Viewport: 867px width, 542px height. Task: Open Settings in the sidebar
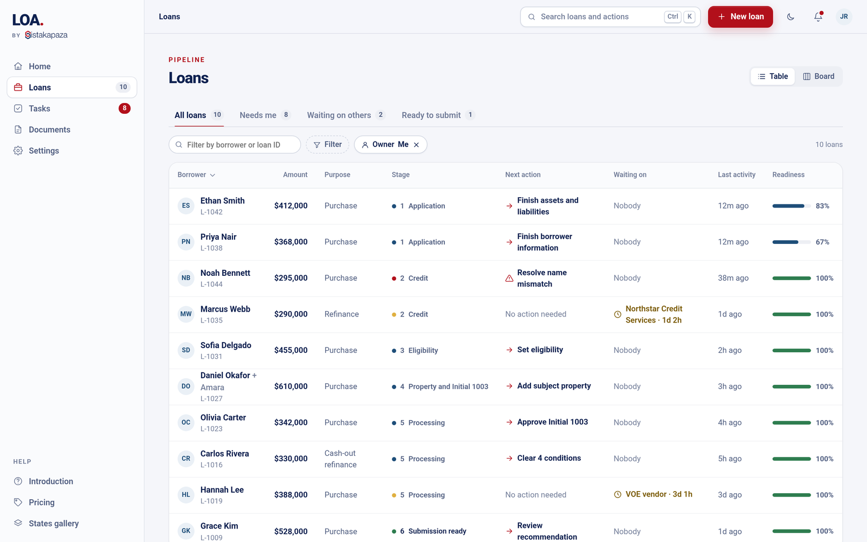coord(72,151)
